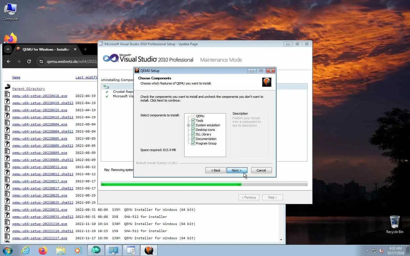Open a new browser tab
The height and width of the screenshot is (256, 410).
[x=85, y=49]
